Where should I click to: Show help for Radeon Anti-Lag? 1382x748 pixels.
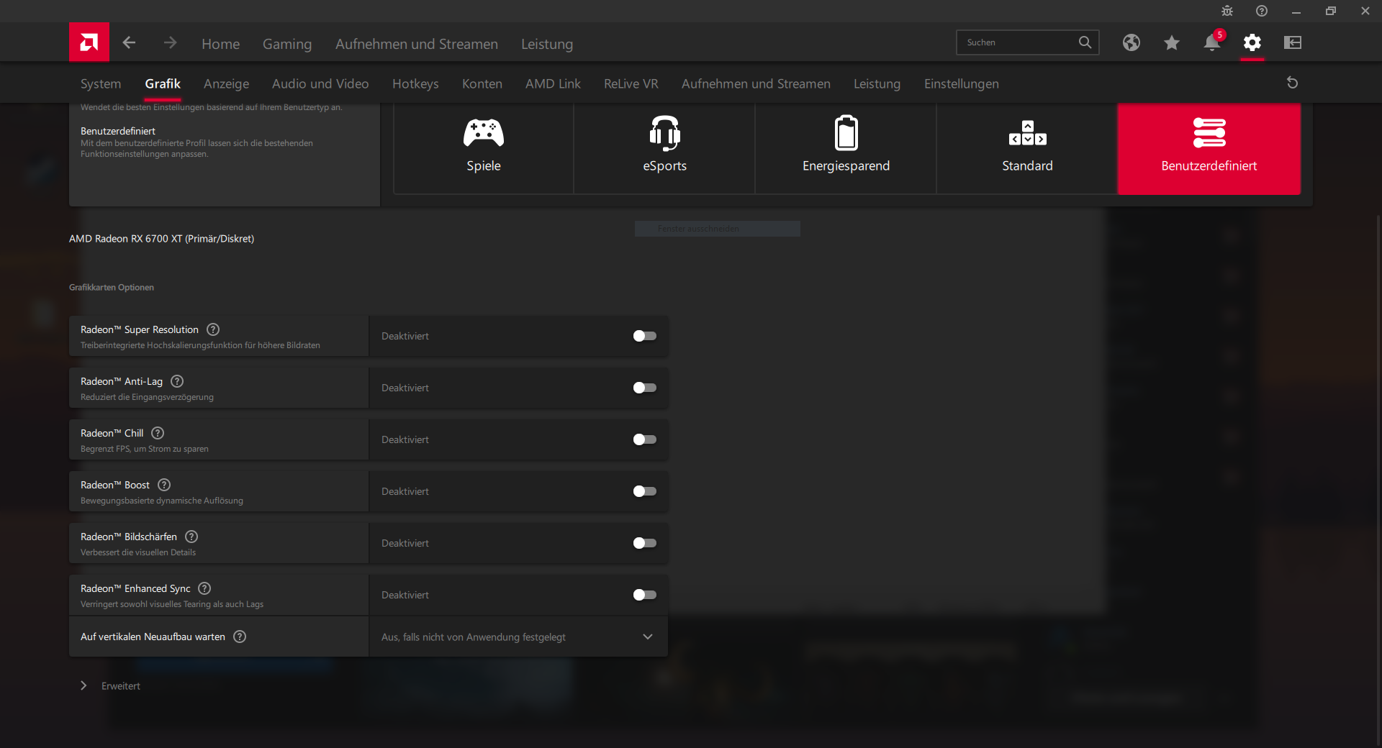coord(177,381)
